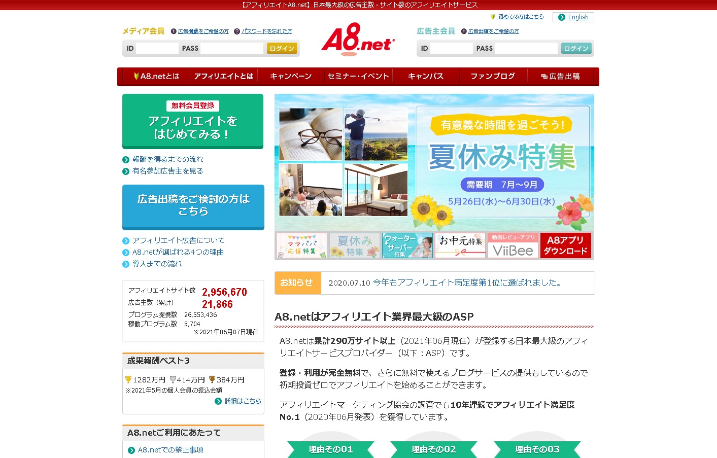Click the 夏休み特集 main banner
The image size is (717, 458).
(434, 162)
